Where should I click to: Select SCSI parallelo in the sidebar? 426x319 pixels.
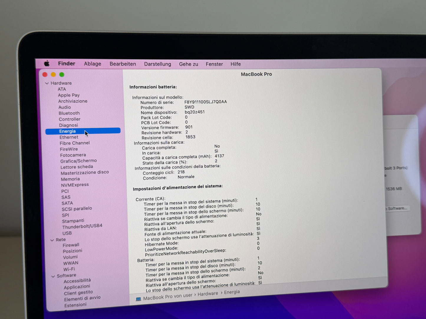[77, 209]
